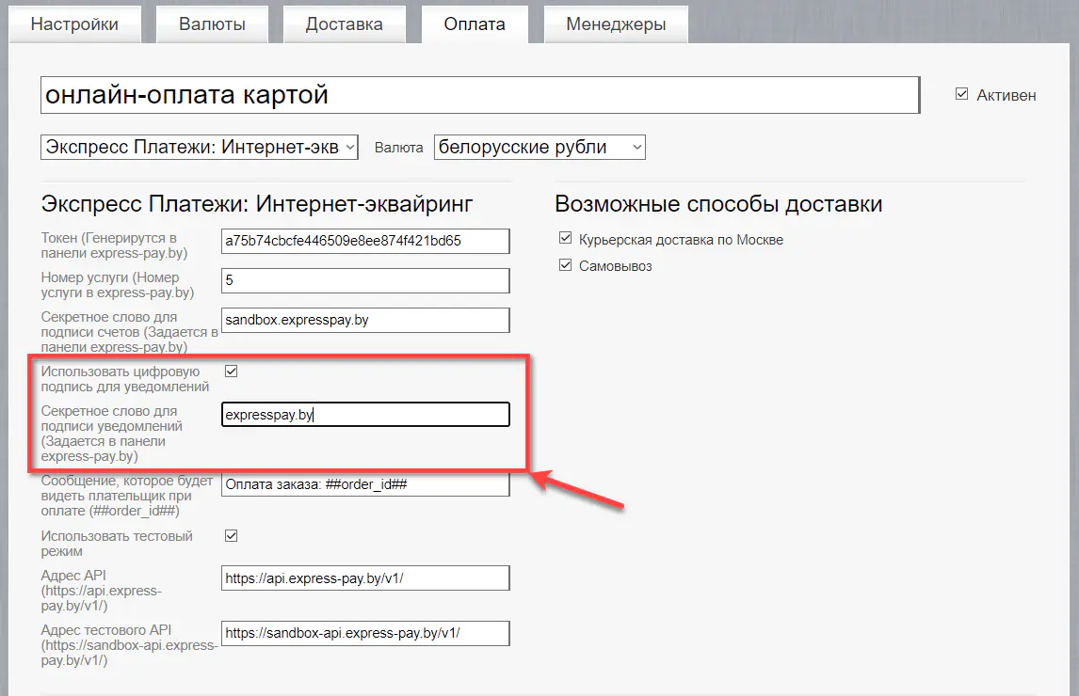Screen dimensions: 1079x696
Task: Click the active Оплата tab
Action: click(x=475, y=24)
